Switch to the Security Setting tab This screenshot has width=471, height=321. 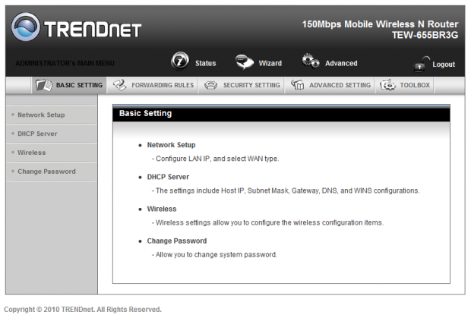242,85
